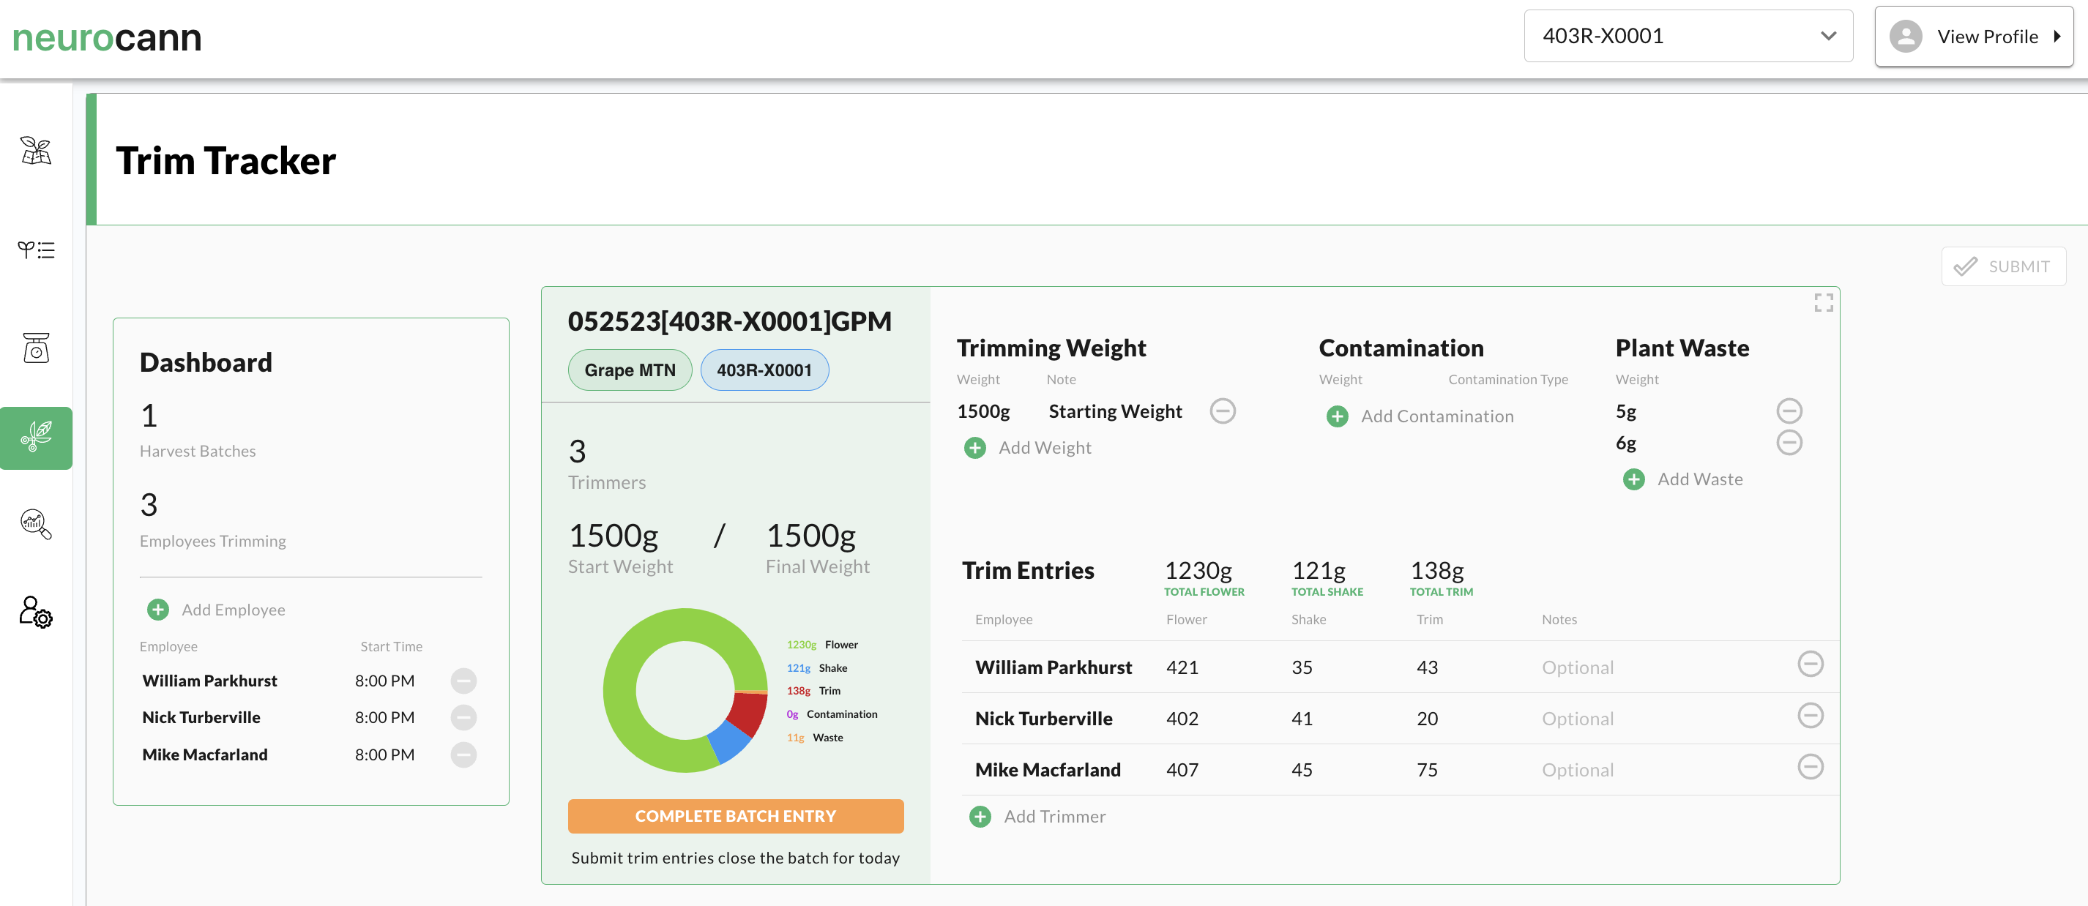Open the analytics magnifier sidebar icon
This screenshot has height=906, width=2088.
[x=36, y=524]
